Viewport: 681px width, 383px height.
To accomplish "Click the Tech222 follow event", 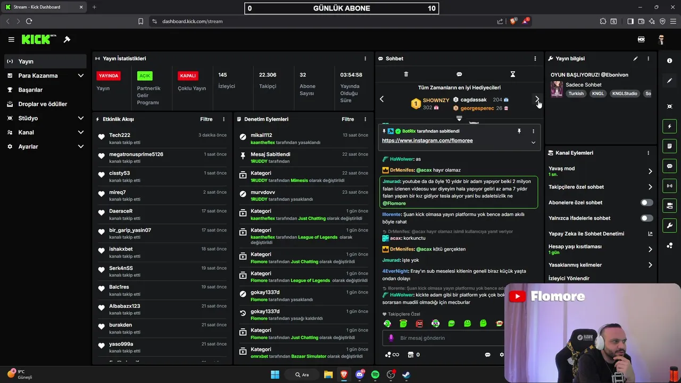I will coord(163,138).
